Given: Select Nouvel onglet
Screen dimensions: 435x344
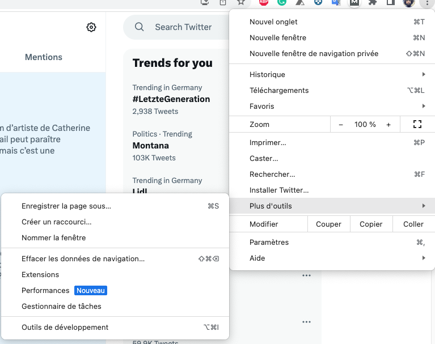Looking at the screenshot, I should point(332,22).
